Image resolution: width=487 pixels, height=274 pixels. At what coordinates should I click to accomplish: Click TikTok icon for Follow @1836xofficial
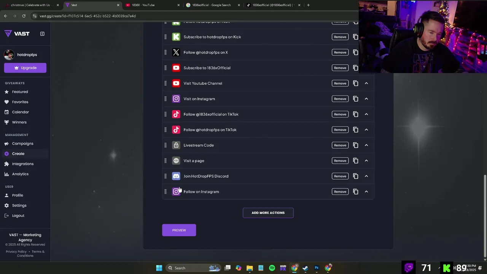pyautogui.click(x=176, y=114)
